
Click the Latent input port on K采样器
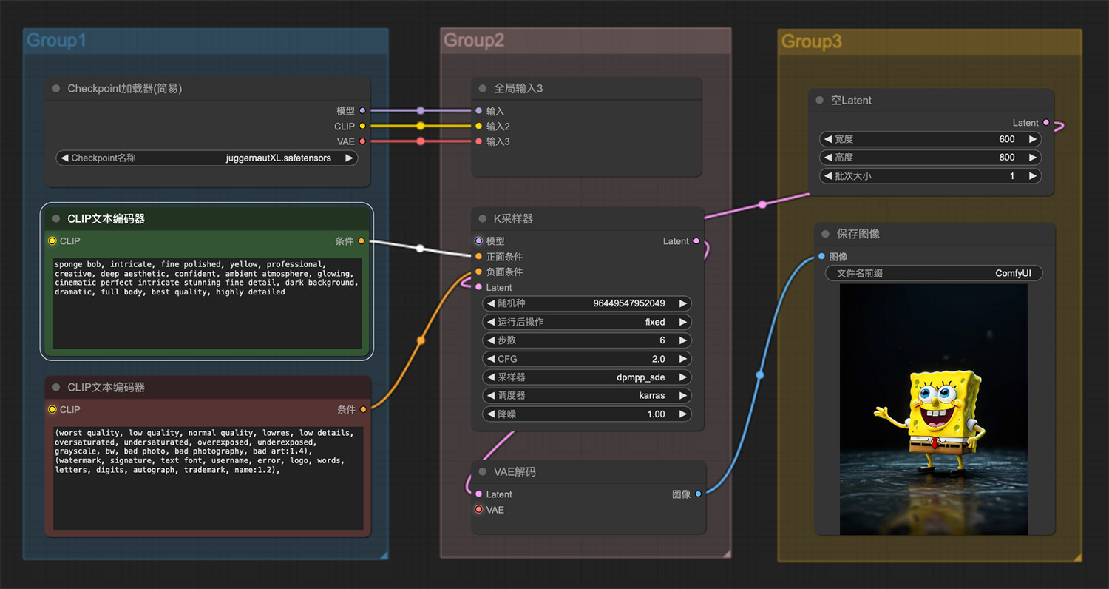point(478,287)
